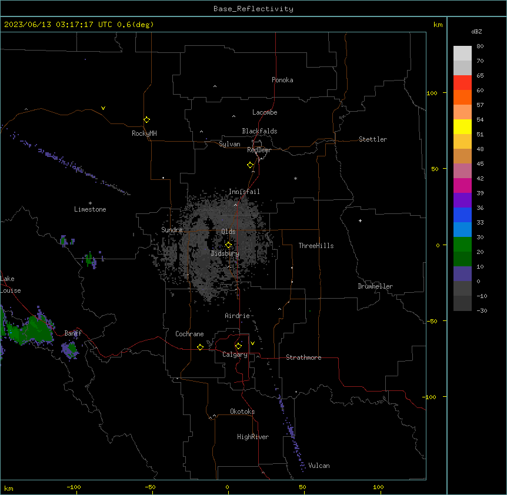
Task: Click the Strathmore city label
Action: pyautogui.click(x=303, y=357)
